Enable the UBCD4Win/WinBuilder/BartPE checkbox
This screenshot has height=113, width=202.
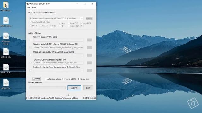coord(31,55)
